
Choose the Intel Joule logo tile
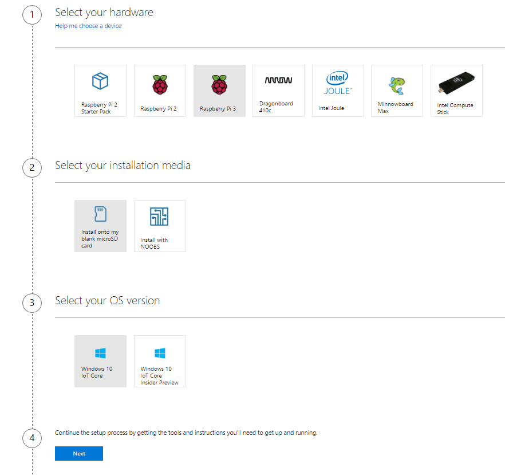click(x=338, y=91)
